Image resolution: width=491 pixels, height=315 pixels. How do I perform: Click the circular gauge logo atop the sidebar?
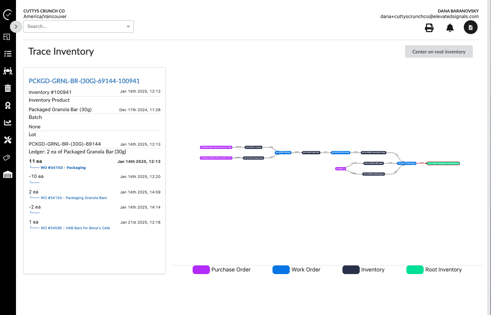tap(7, 15)
